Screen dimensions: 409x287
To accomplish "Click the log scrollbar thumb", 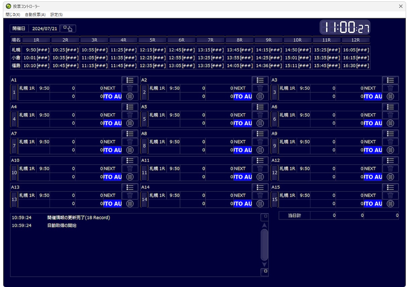I will [265, 245].
